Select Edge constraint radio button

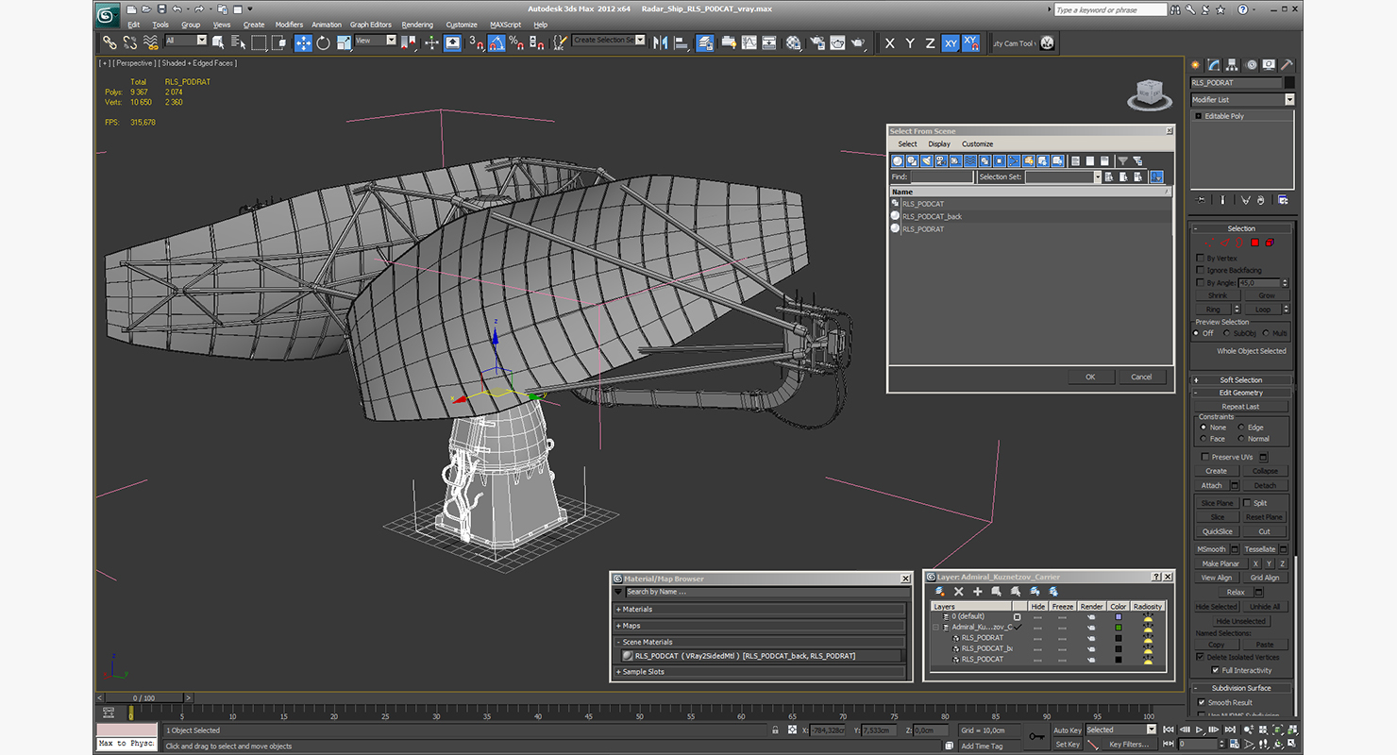tap(1240, 428)
